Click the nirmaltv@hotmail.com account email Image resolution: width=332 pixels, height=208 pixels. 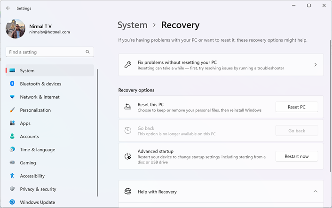[49, 32]
